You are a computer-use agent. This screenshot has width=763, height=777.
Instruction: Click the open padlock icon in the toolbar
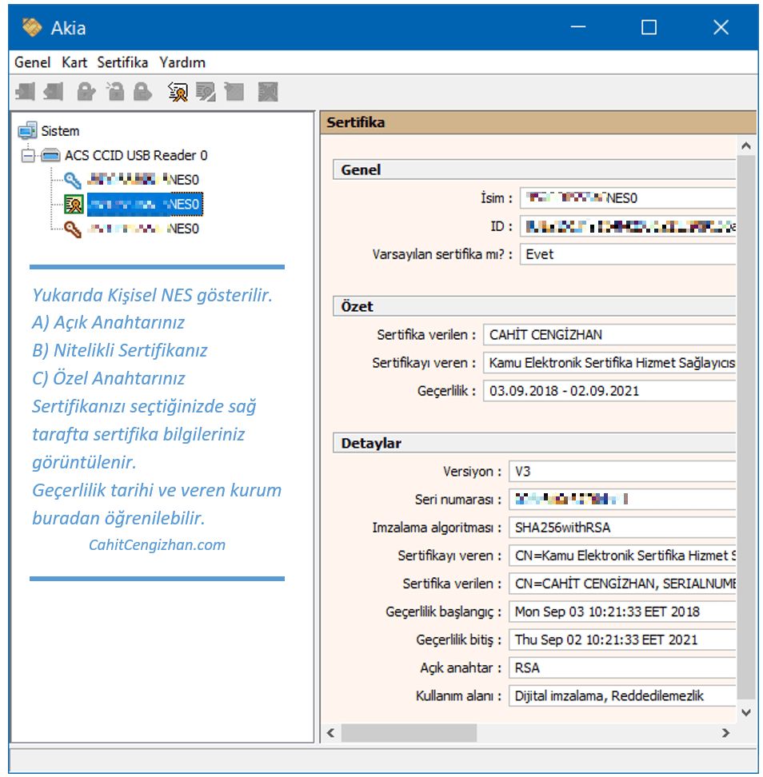point(116,92)
